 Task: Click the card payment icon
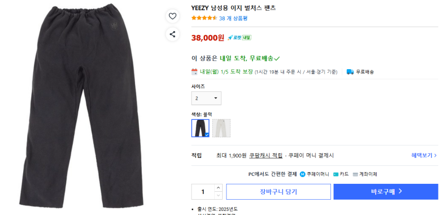336,174
